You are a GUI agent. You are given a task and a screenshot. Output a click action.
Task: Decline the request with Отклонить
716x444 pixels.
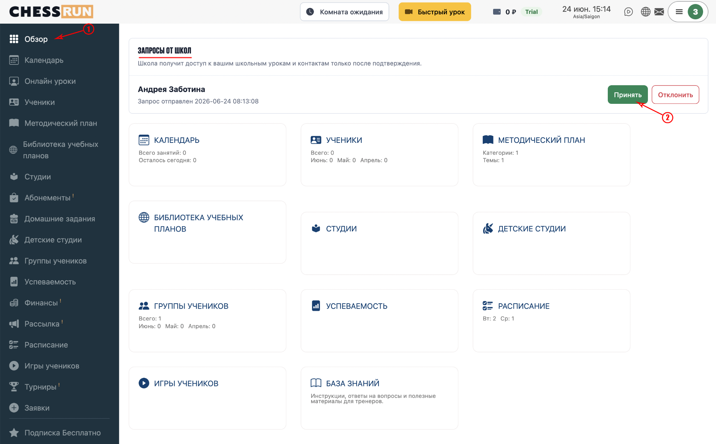(x=675, y=95)
